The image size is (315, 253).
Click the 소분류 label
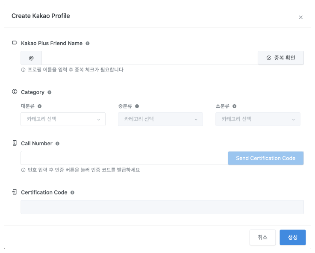pos(223,106)
